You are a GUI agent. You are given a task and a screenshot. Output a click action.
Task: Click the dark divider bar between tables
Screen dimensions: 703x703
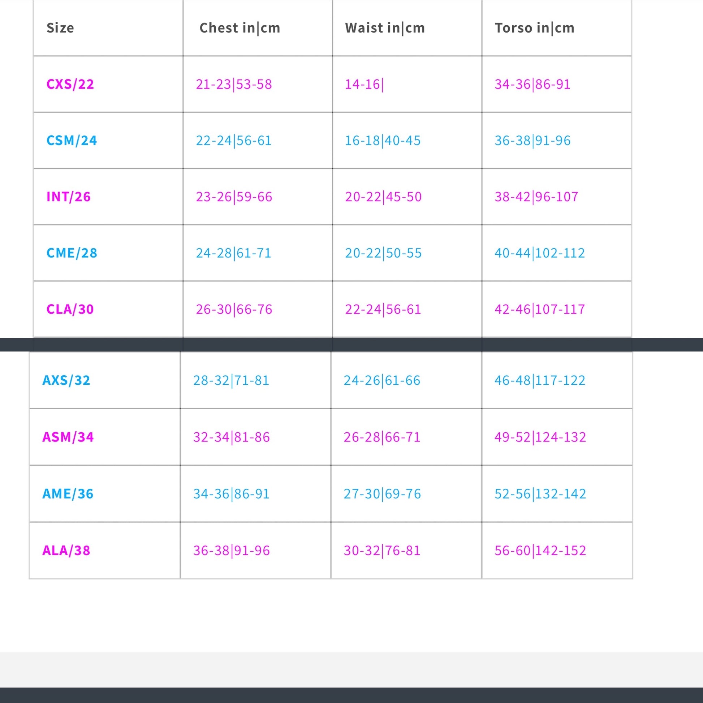click(351, 345)
